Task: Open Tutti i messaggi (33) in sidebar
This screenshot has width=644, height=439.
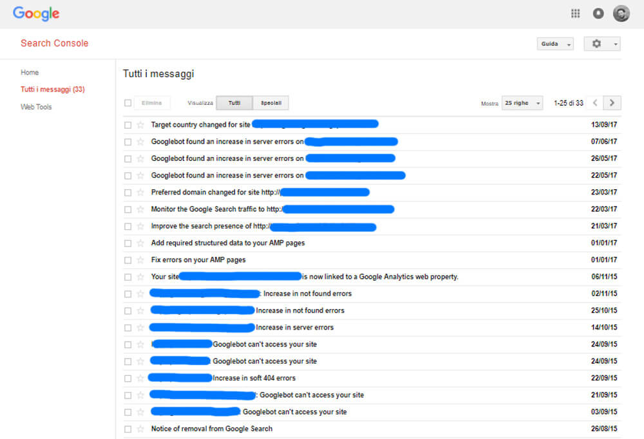Action: pos(53,89)
